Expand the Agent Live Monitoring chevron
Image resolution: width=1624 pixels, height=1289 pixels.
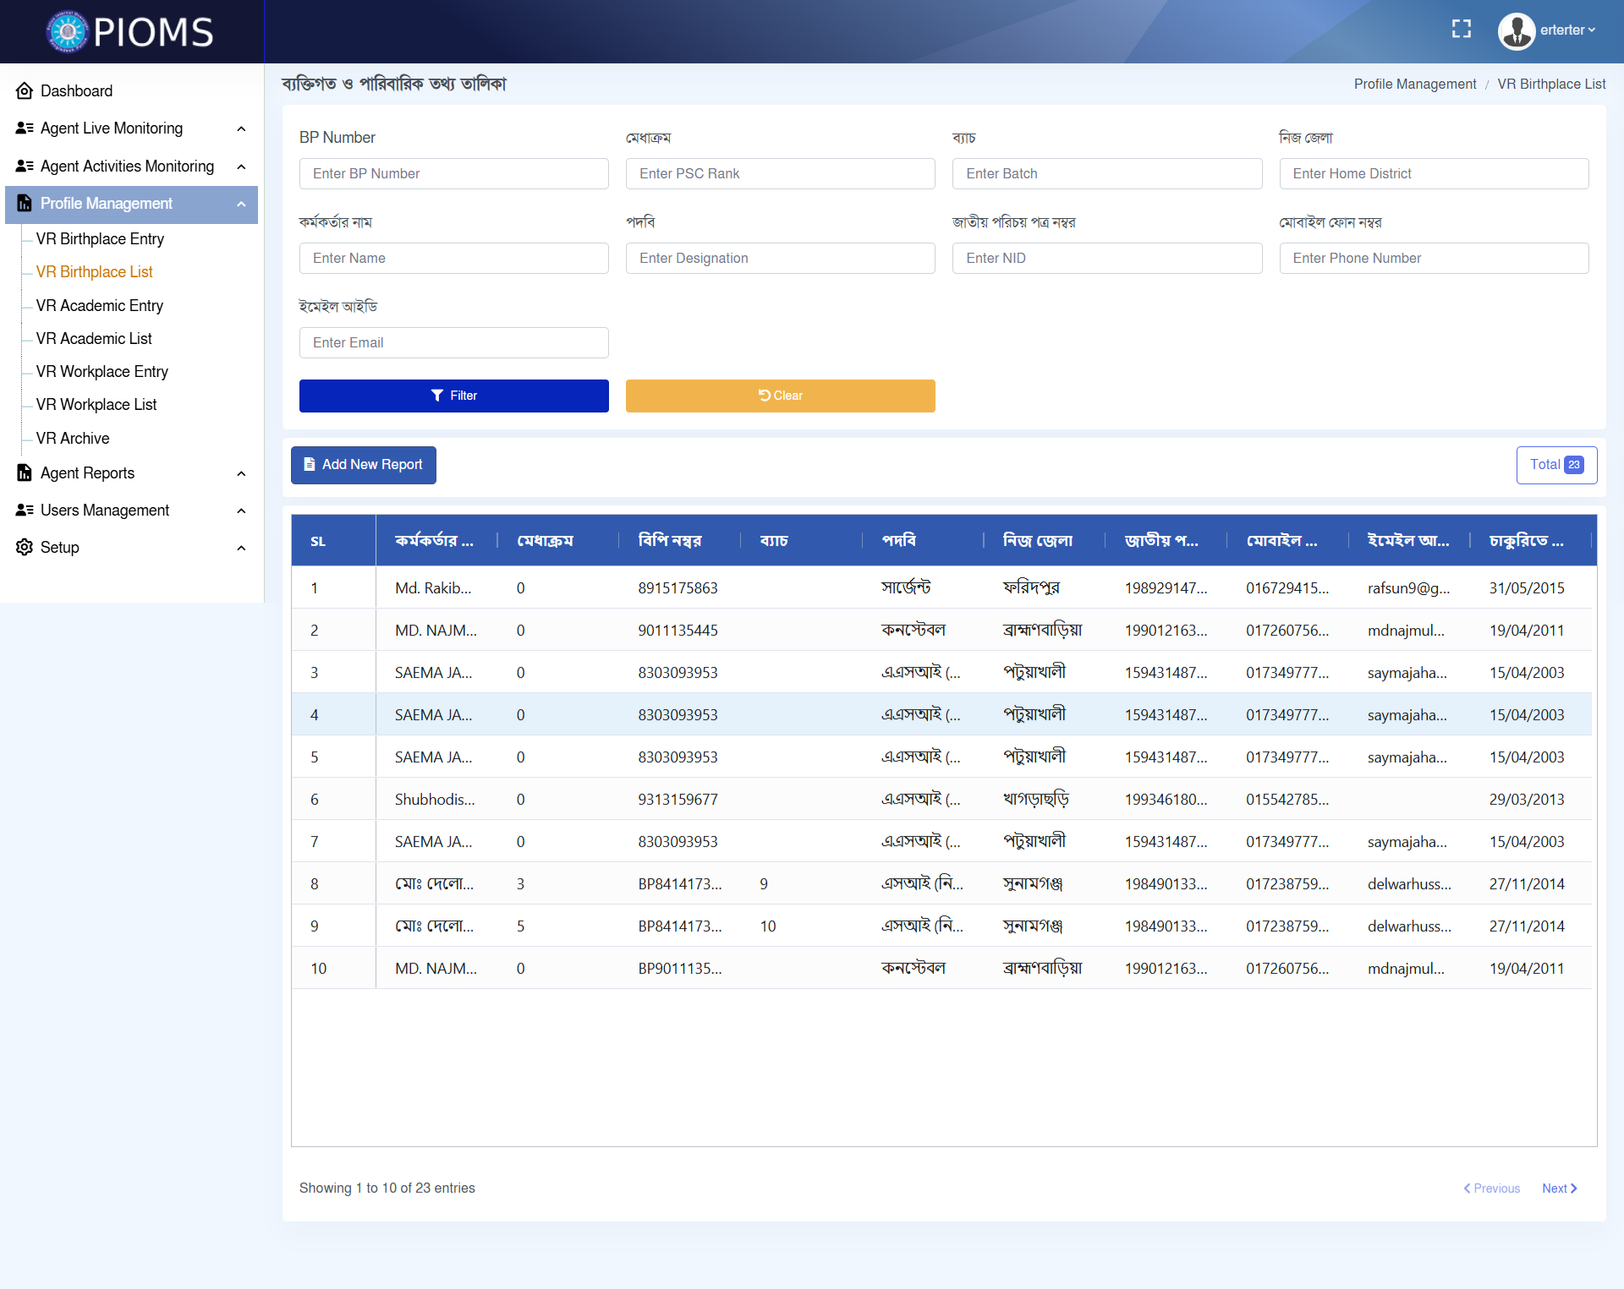click(241, 128)
